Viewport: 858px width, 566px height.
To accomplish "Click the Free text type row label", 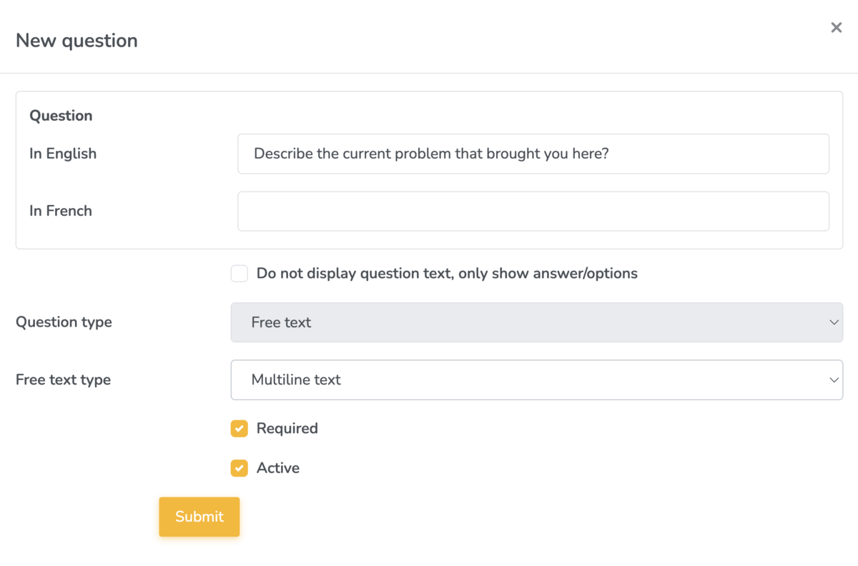I will [x=63, y=379].
